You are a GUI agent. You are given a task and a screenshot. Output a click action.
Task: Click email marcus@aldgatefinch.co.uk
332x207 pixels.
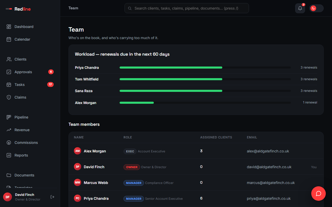pos(271,183)
